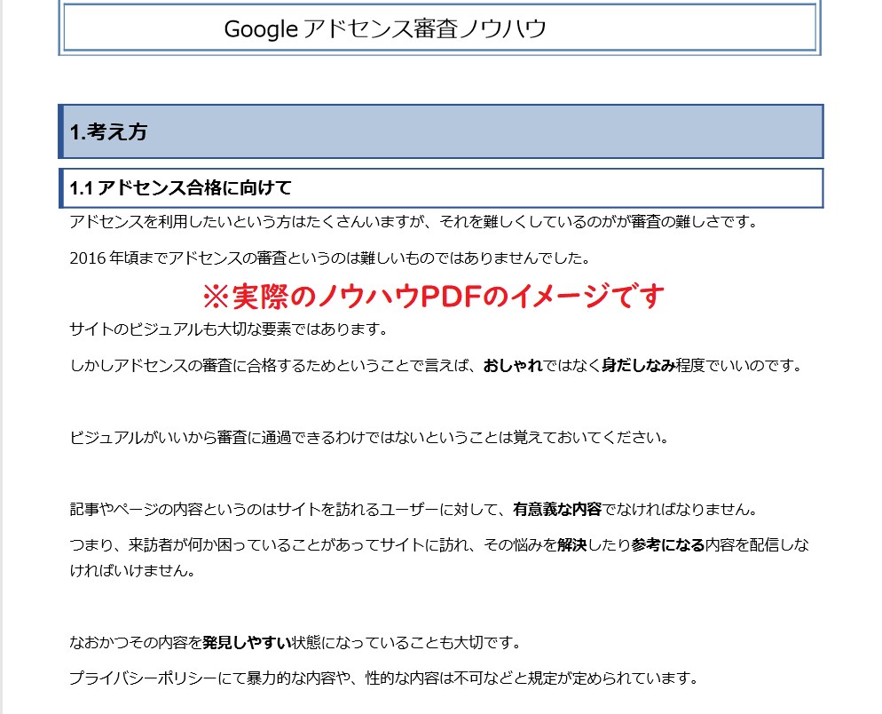Image resolution: width=882 pixels, height=714 pixels.
Task: Click the bold word '解決'
Action: point(572,544)
